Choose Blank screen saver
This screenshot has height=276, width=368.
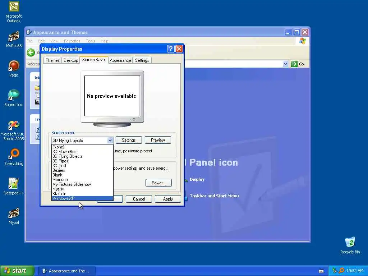[x=82, y=175]
